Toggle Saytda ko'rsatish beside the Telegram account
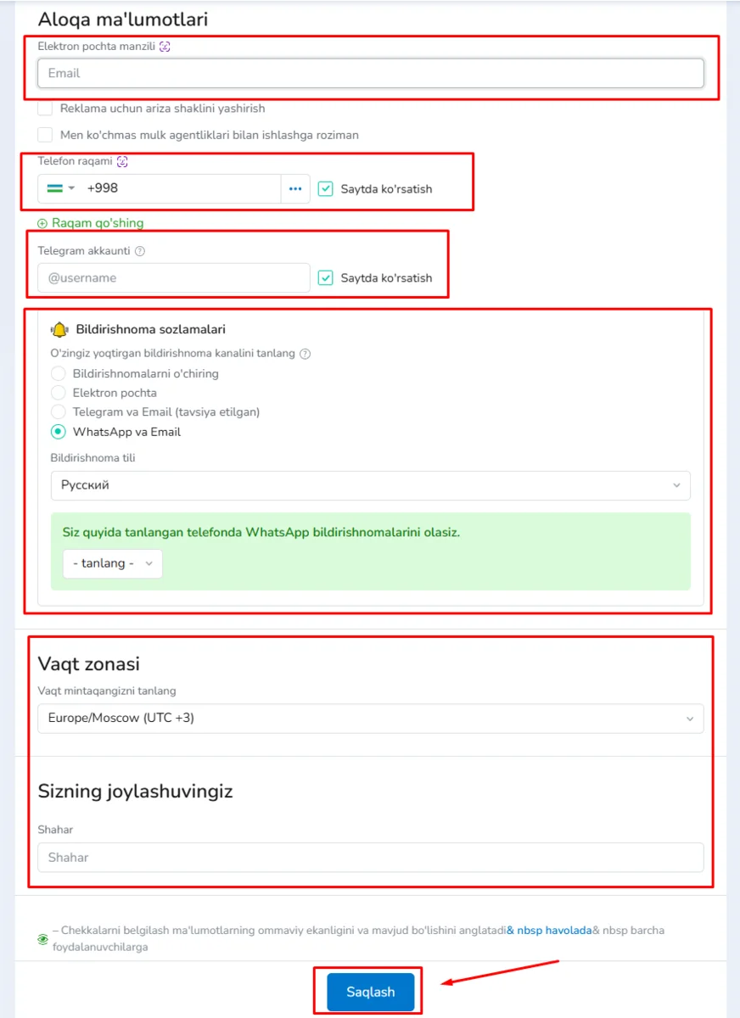740x1018 pixels. point(326,278)
